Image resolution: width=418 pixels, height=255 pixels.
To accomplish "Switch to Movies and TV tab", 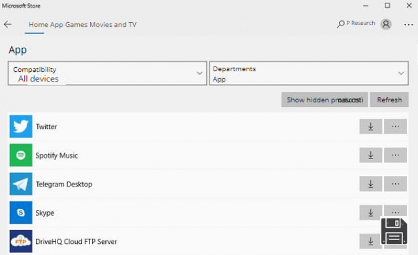I will [x=113, y=25].
